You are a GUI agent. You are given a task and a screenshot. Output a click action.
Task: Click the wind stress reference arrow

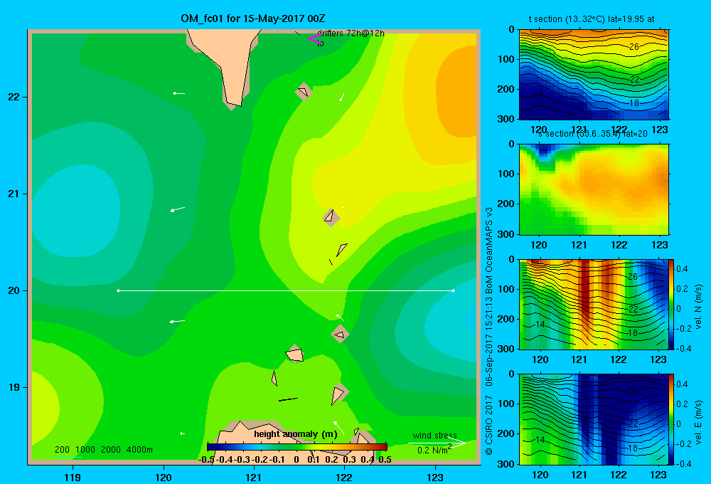point(437,443)
